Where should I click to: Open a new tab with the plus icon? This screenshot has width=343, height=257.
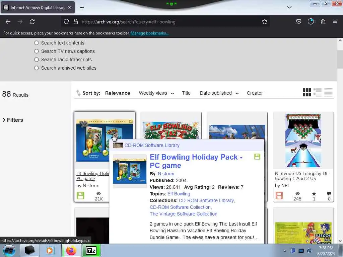[x=82, y=8]
